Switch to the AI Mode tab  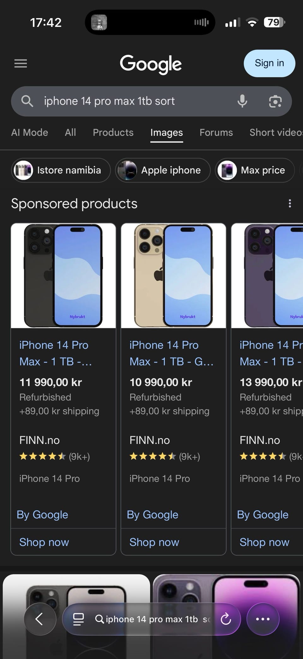[x=30, y=132]
